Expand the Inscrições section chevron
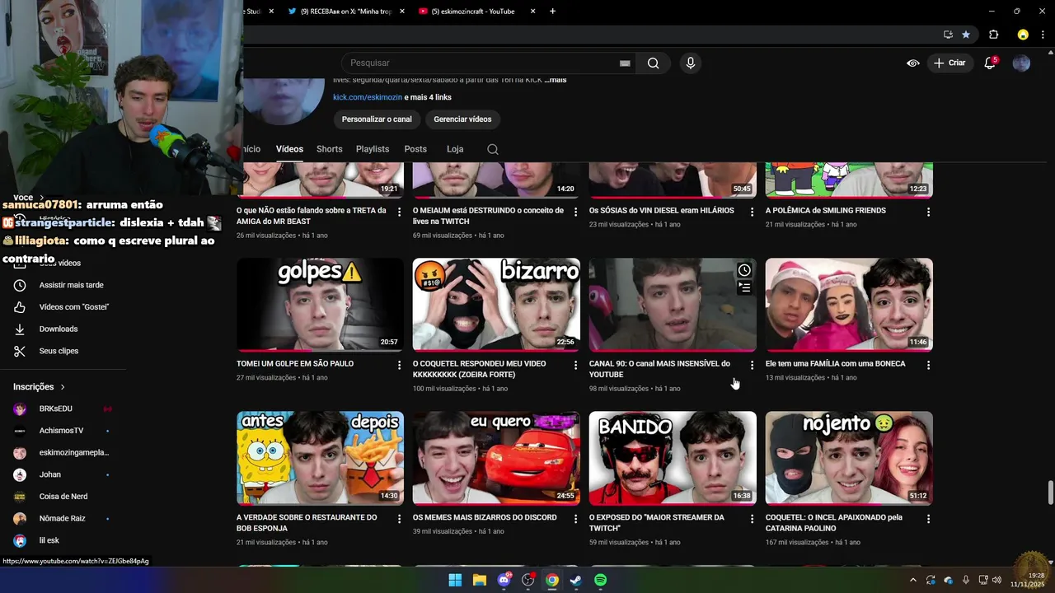This screenshot has width=1055, height=593. tap(63, 387)
